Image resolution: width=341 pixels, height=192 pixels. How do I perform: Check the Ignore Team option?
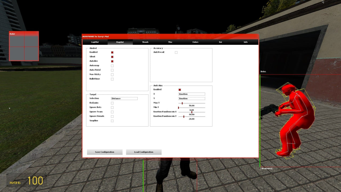click(112, 112)
